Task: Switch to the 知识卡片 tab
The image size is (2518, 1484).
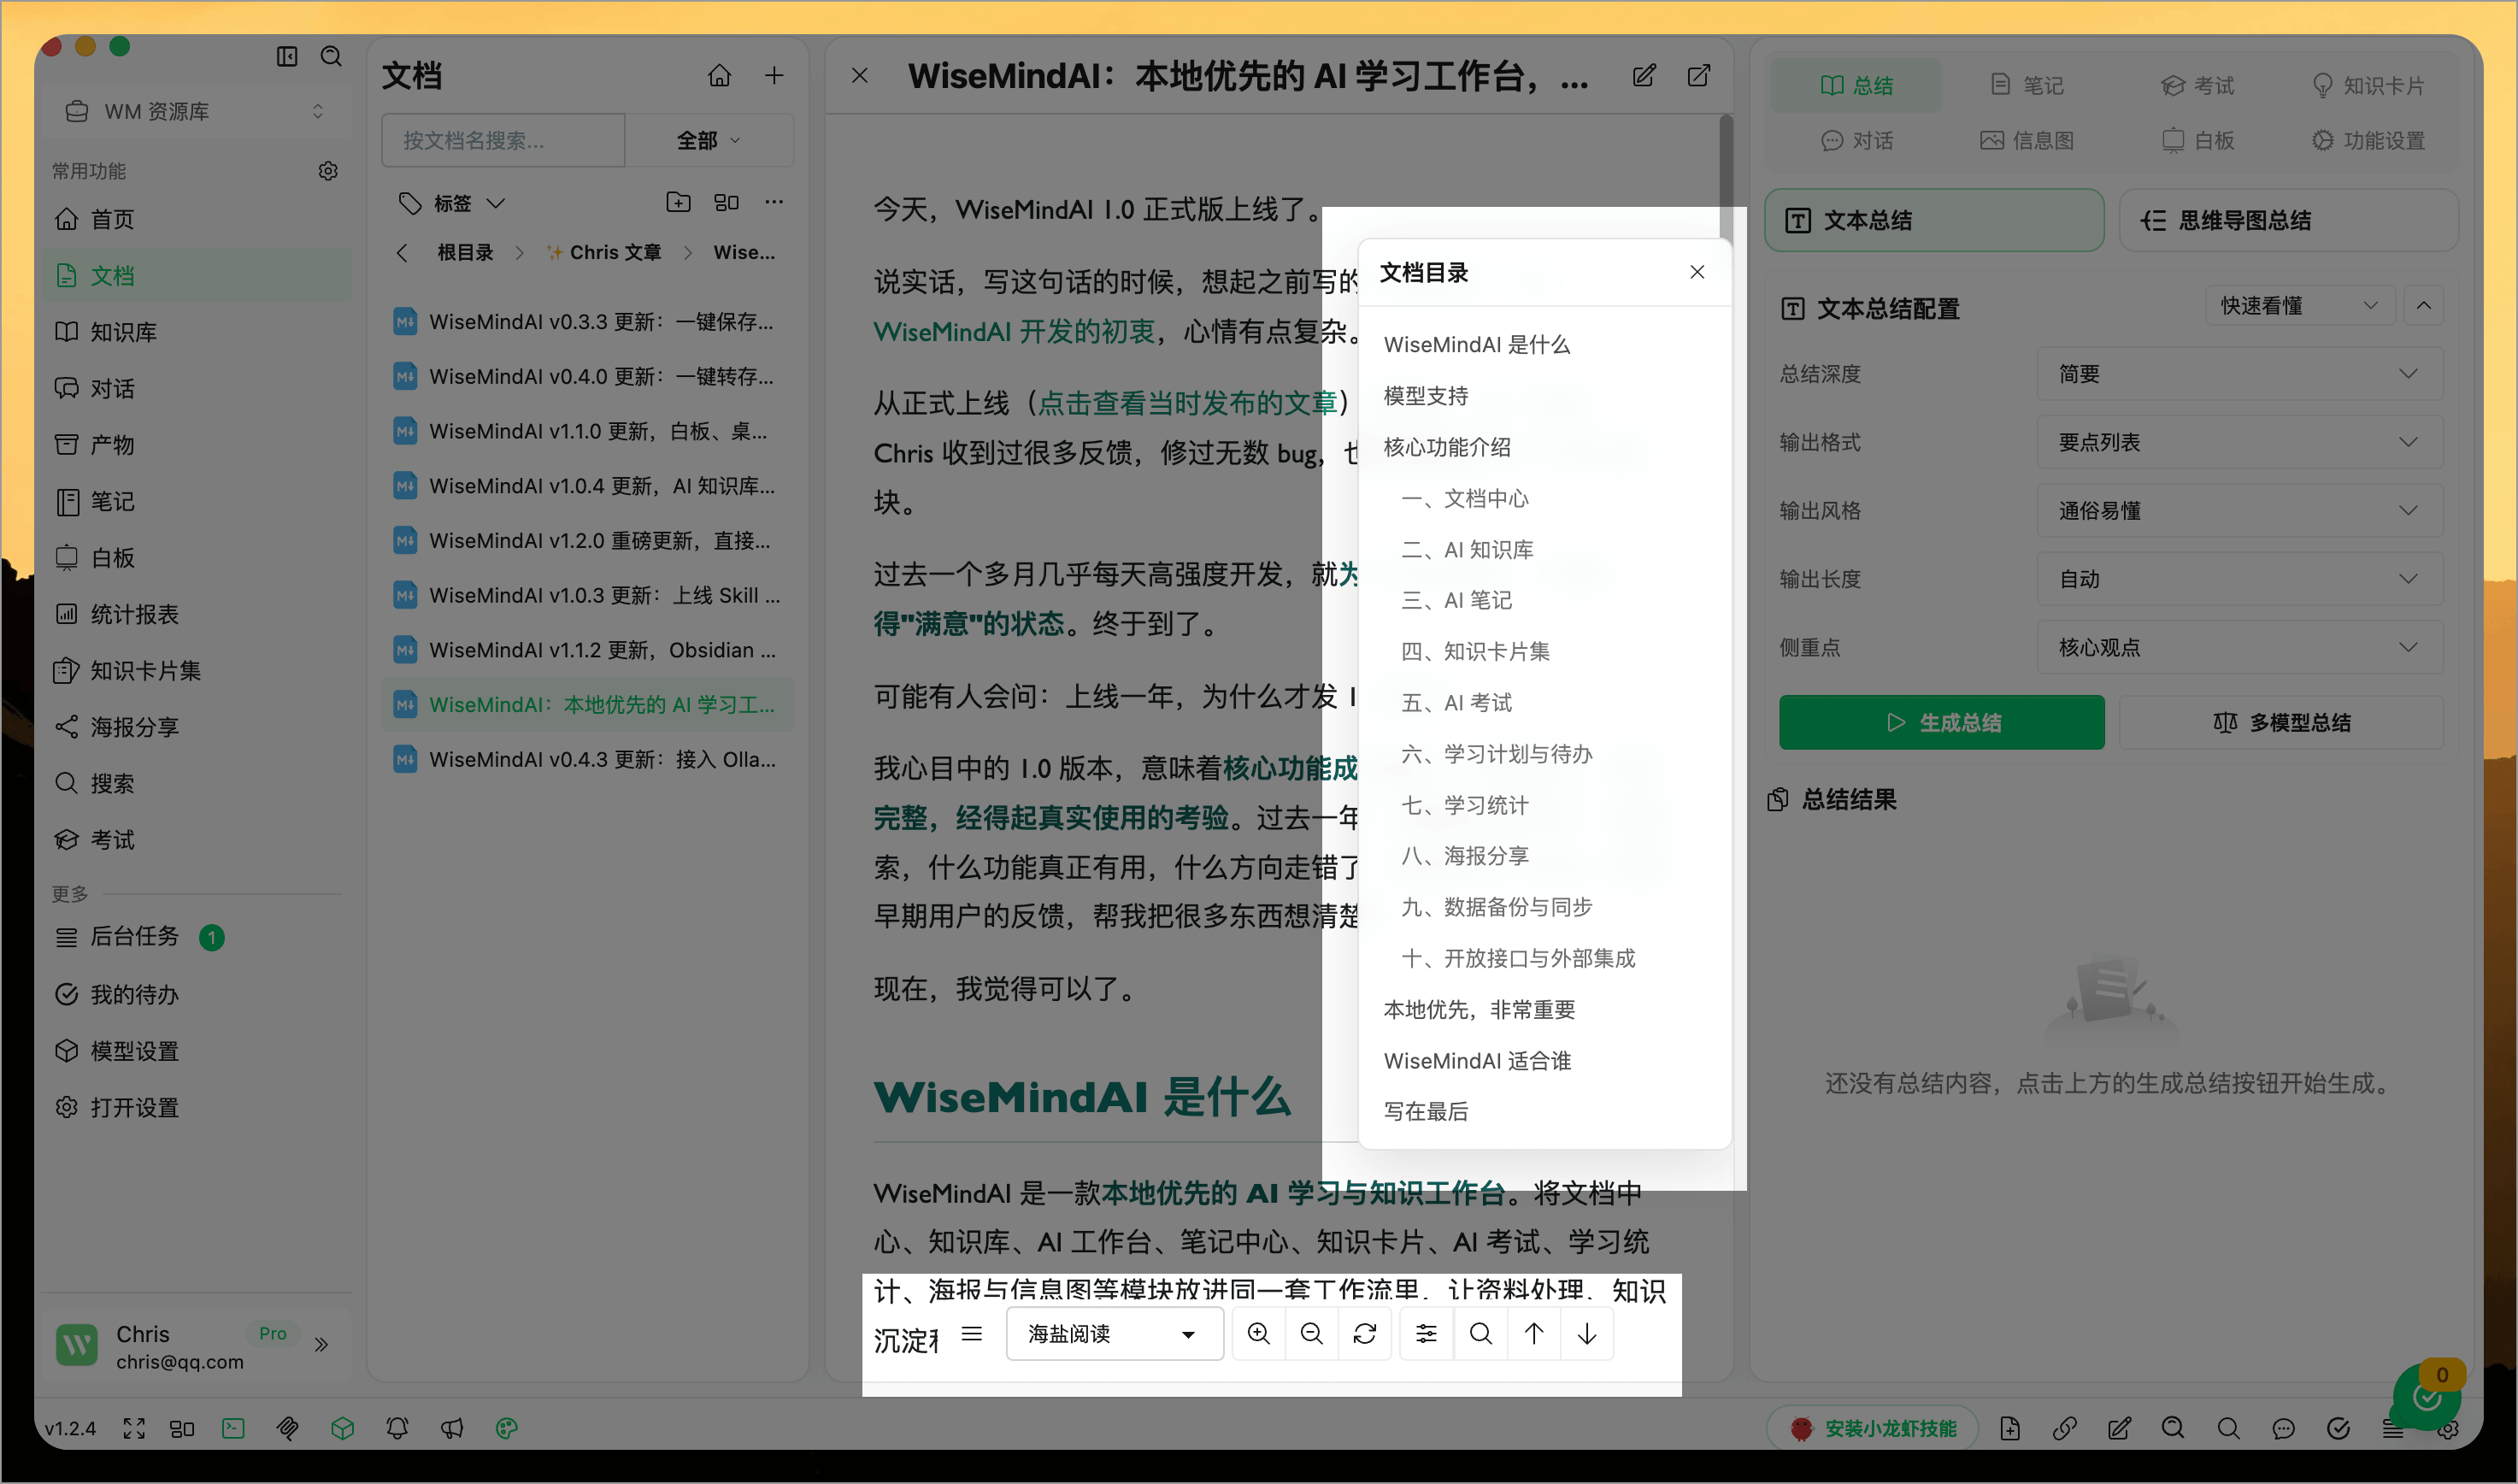Action: (x=2368, y=85)
